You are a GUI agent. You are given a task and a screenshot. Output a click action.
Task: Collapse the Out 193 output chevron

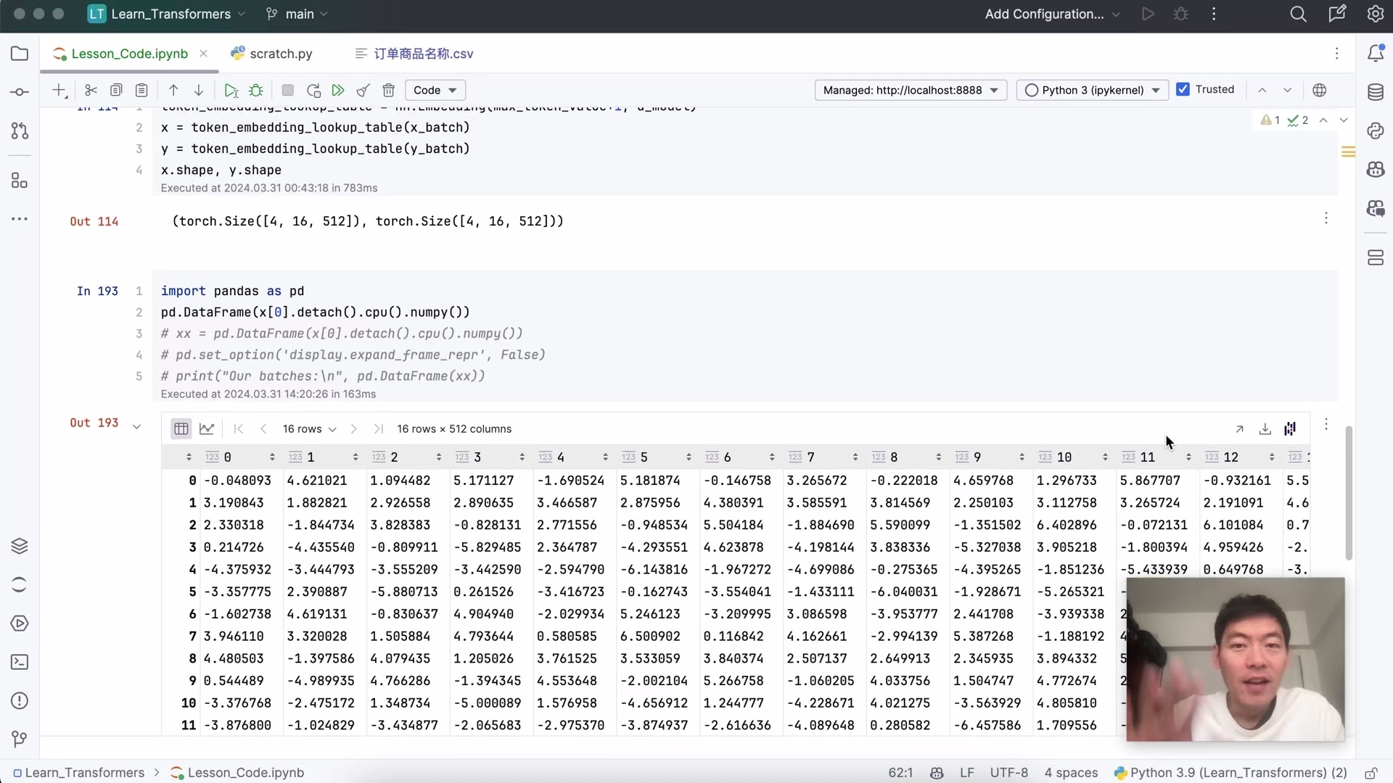point(136,426)
